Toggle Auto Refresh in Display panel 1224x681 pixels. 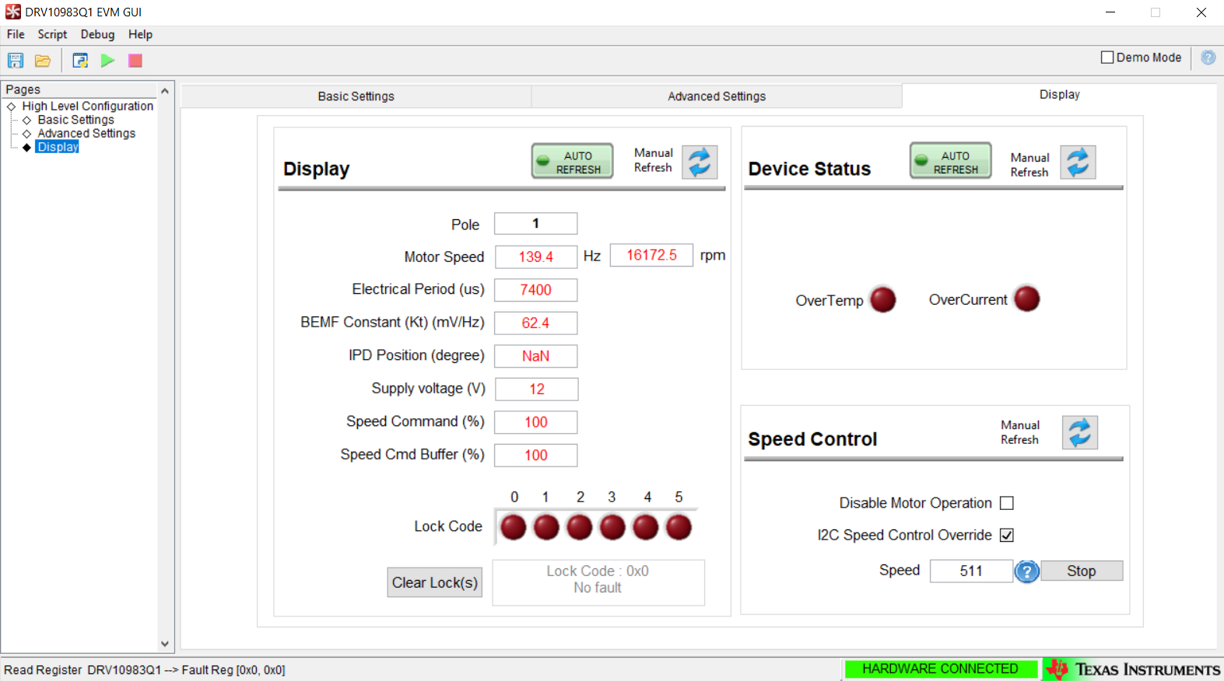pyautogui.click(x=573, y=162)
